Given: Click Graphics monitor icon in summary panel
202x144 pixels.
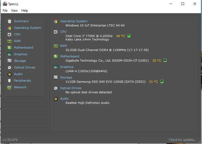Looking at the screenshot, I should click(56, 67).
